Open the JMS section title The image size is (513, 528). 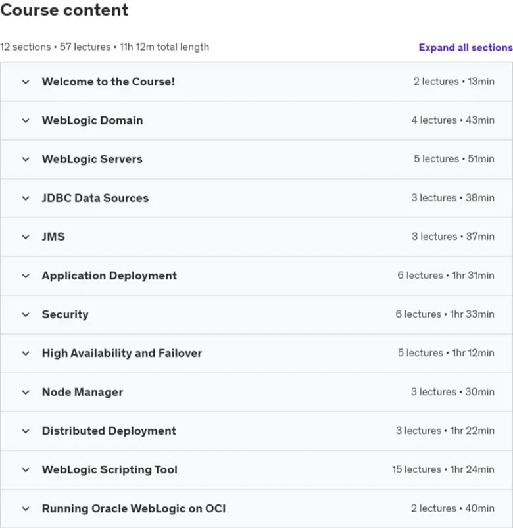[x=53, y=237]
